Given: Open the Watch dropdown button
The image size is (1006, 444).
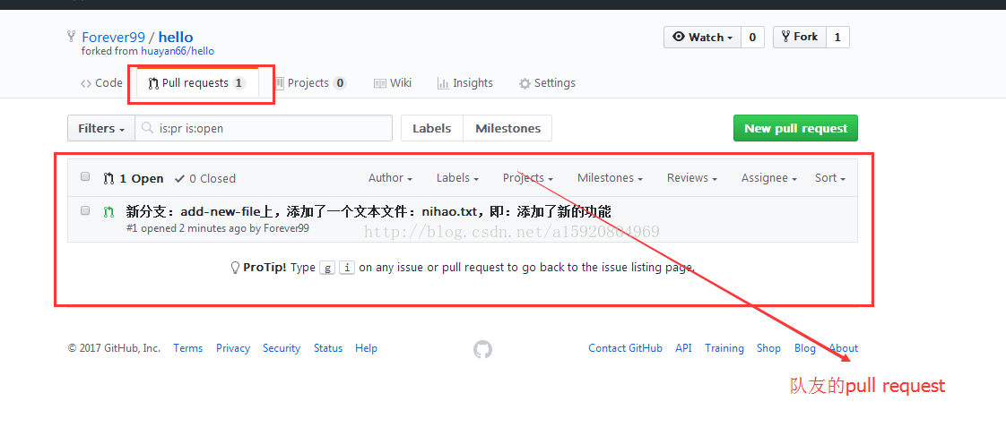Looking at the screenshot, I should click(703, 38).
